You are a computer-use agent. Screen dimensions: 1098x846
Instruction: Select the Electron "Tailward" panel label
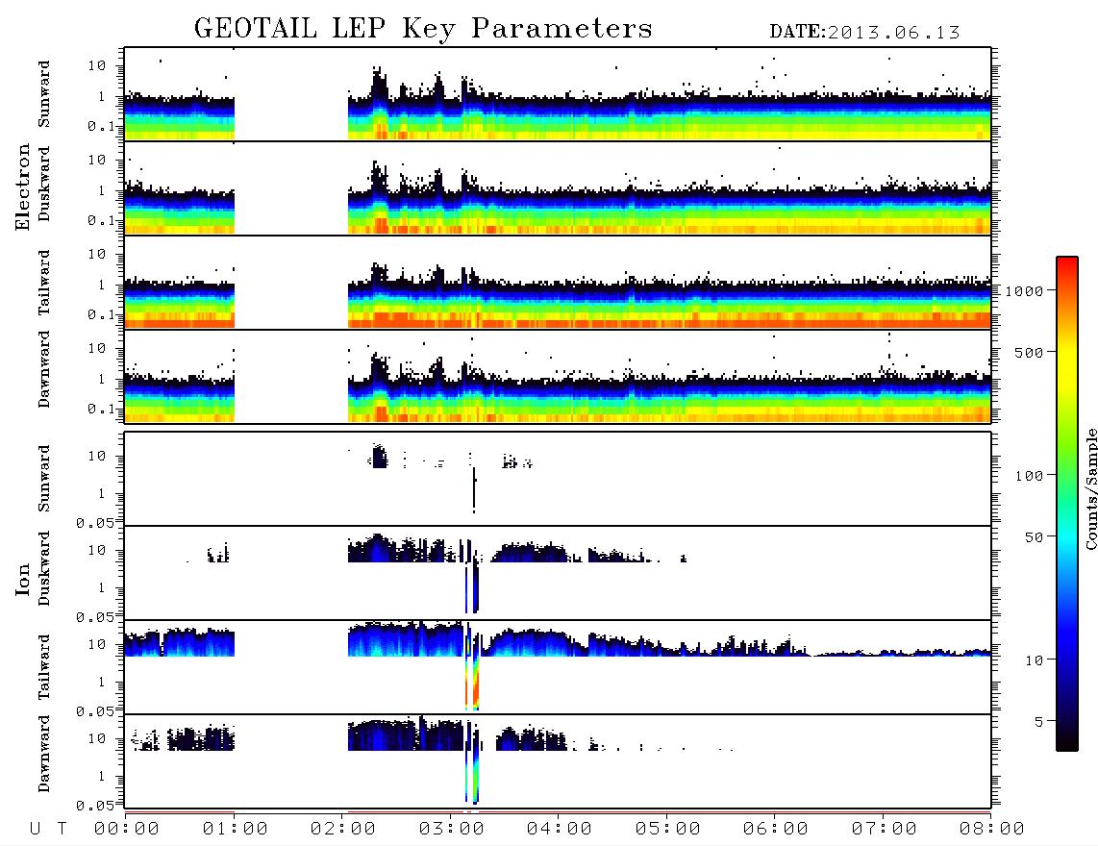click(44, 283)
